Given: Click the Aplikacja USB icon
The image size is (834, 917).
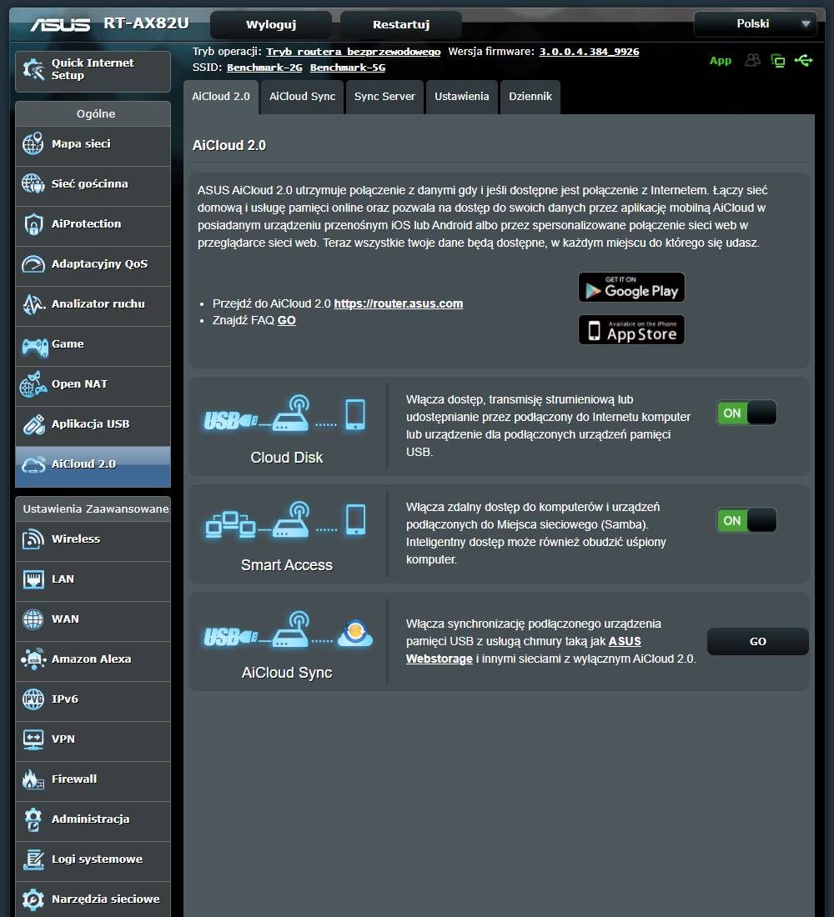Looking at the screenshot, I should (x=33, y=424).
